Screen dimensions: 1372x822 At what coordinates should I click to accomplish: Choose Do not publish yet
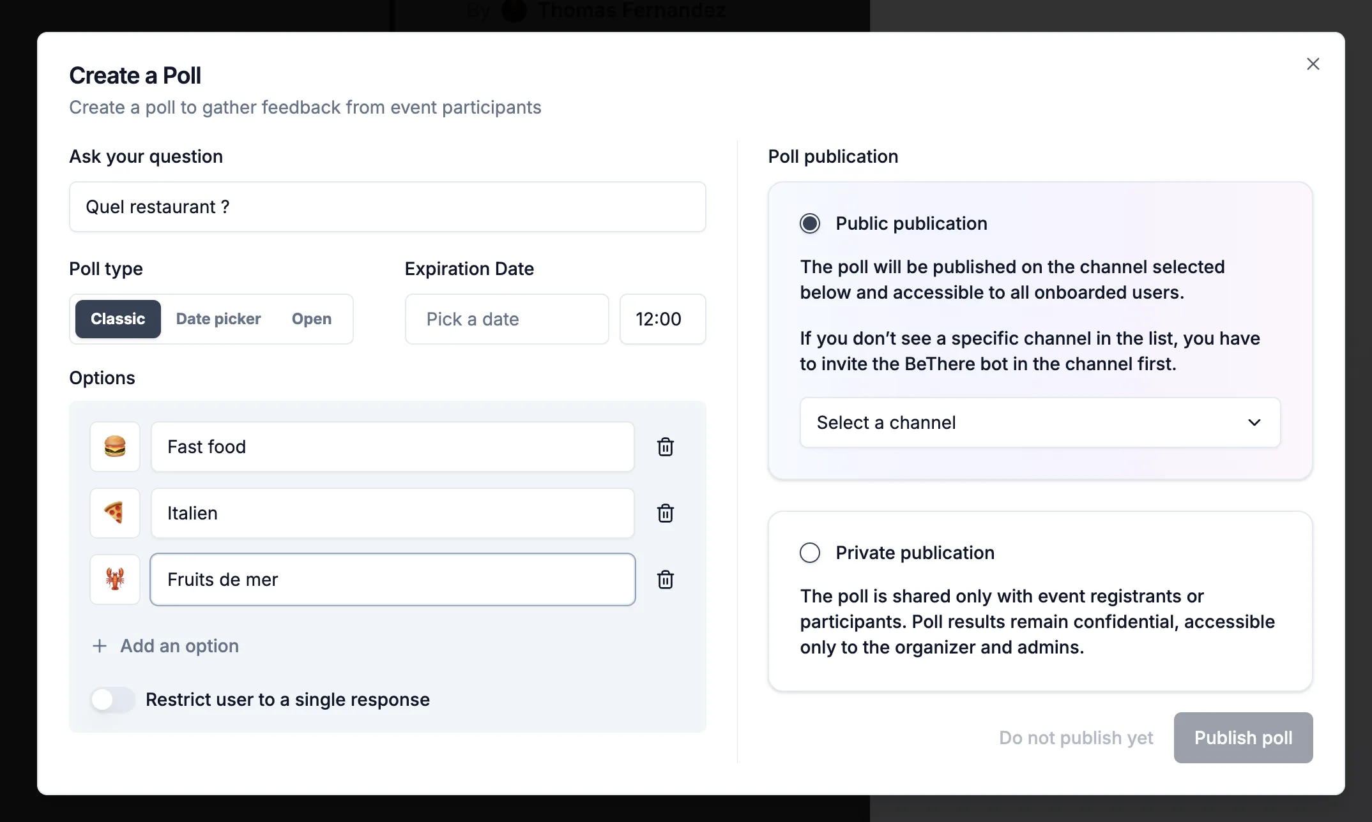1076,738
